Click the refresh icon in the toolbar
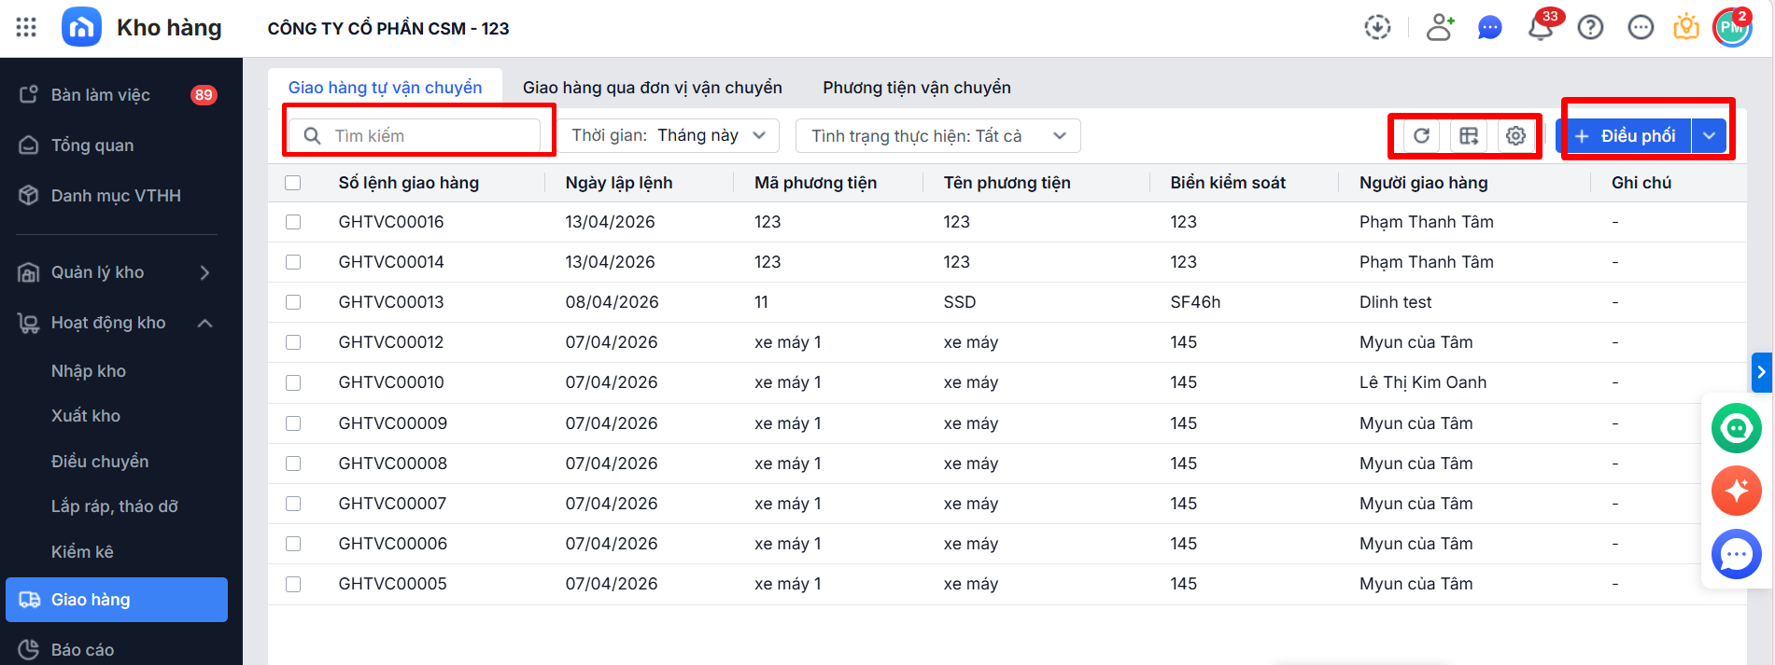The image size is (1775, 665). point(1421,136)
